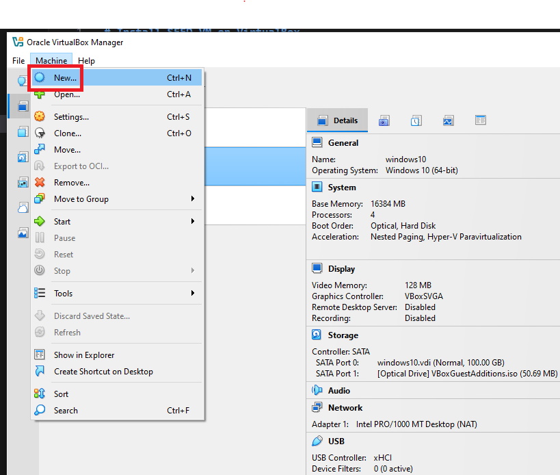This screenshot has width=560, height=475.
Task: Open the Snapshots pane with the camera icon
Action: click(384, 120)
